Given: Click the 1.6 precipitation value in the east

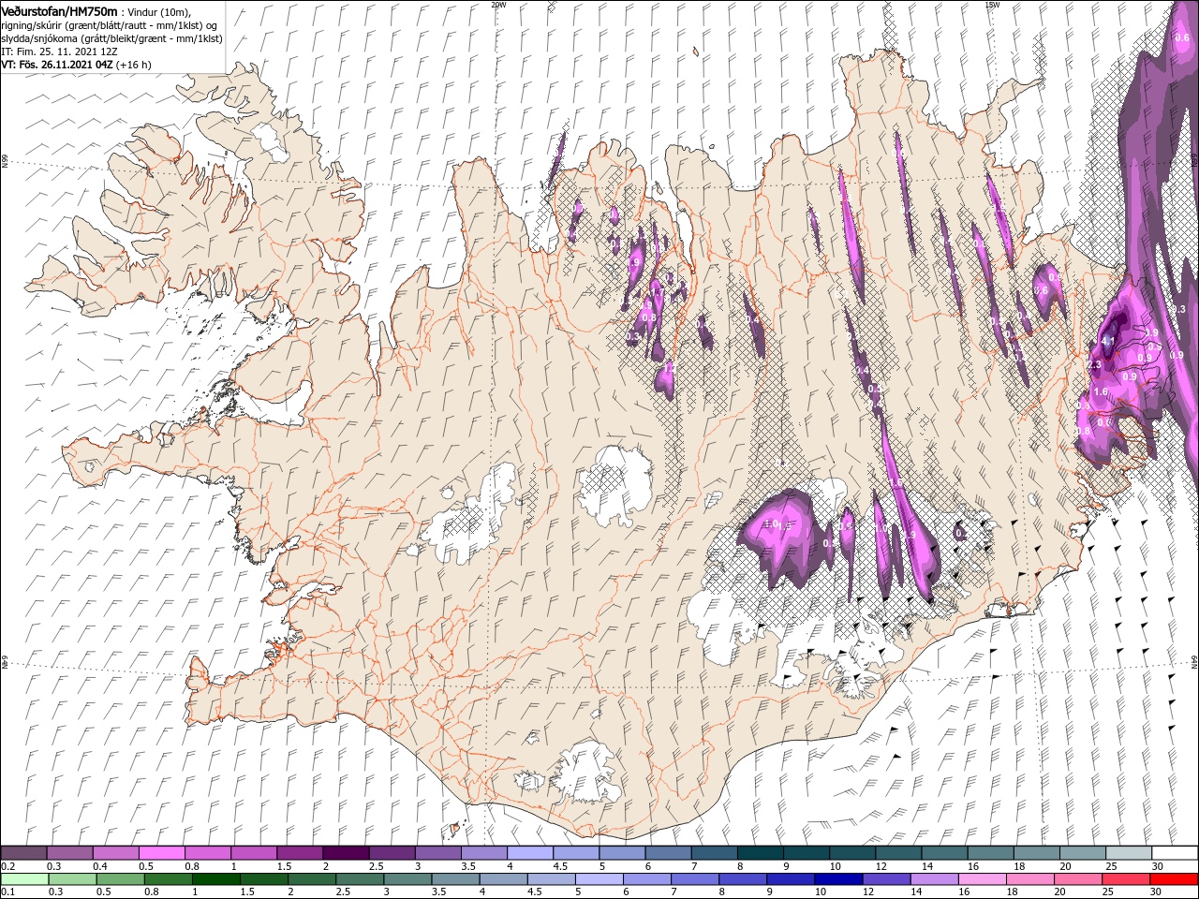Looking at the screenshot, I should 1101,391.
